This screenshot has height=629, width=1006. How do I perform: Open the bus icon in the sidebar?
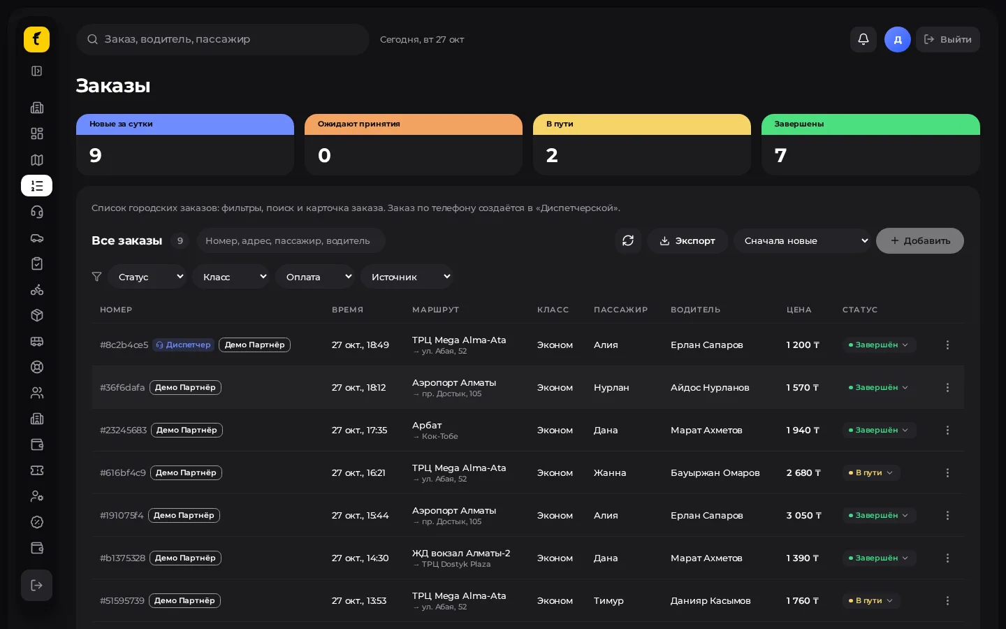pos(37,341)
